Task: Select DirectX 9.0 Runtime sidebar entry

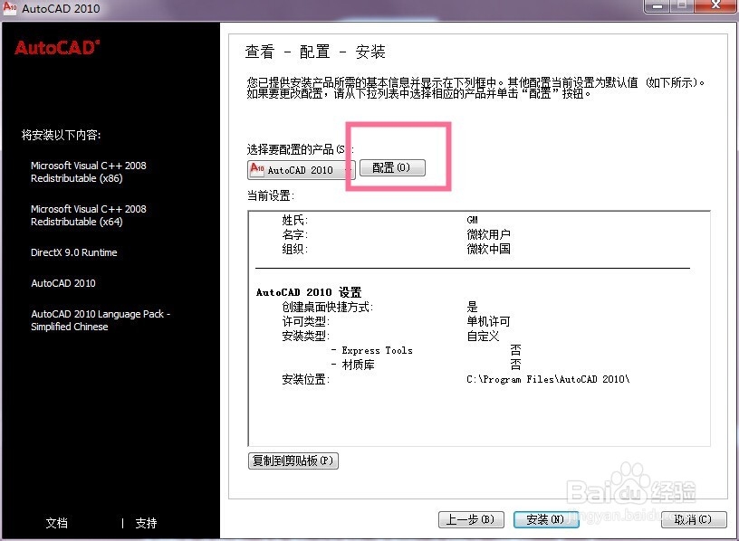Action: point(74,252)
